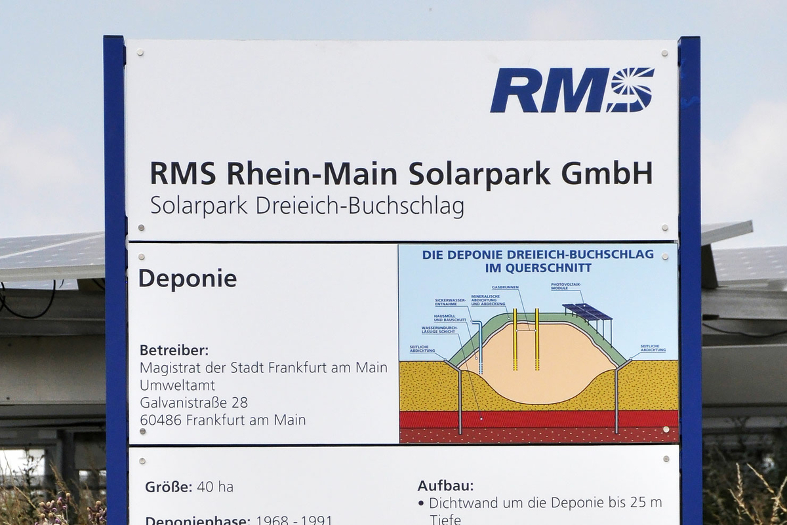Click the "Betreiber:" label

(174, 351)
